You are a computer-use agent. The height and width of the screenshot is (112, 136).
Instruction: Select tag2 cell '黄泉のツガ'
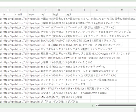[x=59, y=36]
